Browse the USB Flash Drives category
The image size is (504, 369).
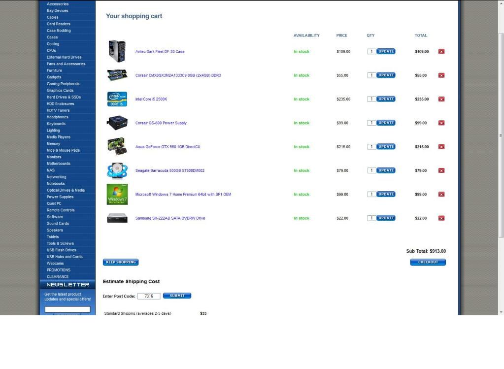click(x=62, y=250)
